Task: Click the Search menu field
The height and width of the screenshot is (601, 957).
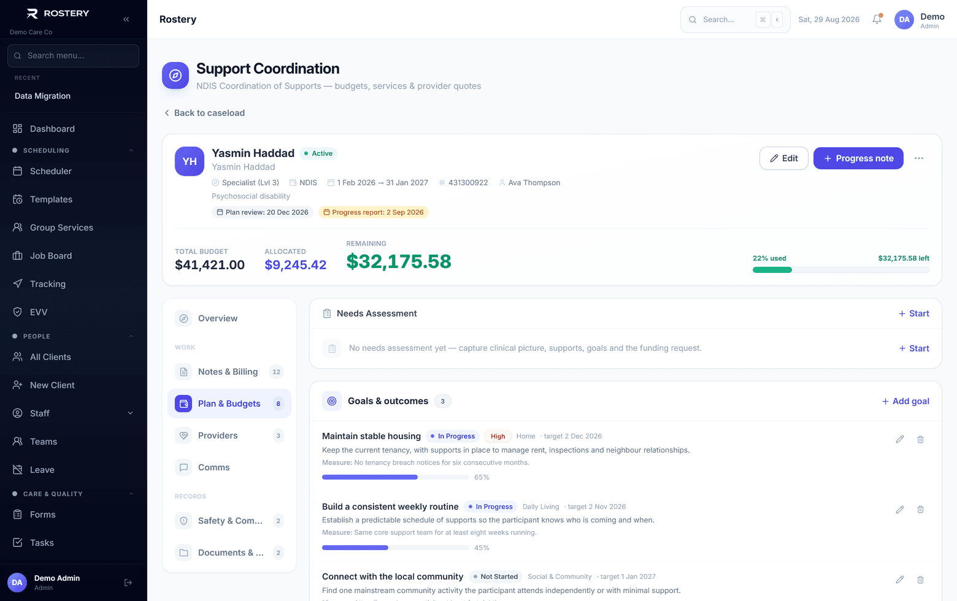Action: pyautogui.click(x=74, y=56)
